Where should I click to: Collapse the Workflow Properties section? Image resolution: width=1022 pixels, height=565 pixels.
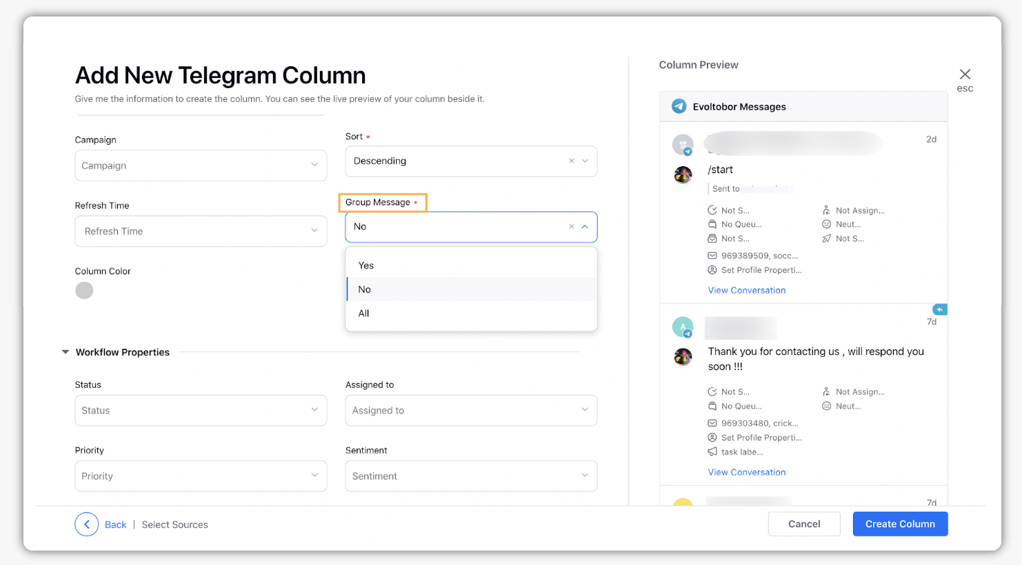(x=66, y=352)
